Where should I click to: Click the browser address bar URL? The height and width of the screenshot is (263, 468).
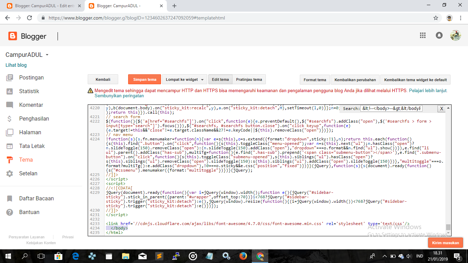tap(137, 18)
